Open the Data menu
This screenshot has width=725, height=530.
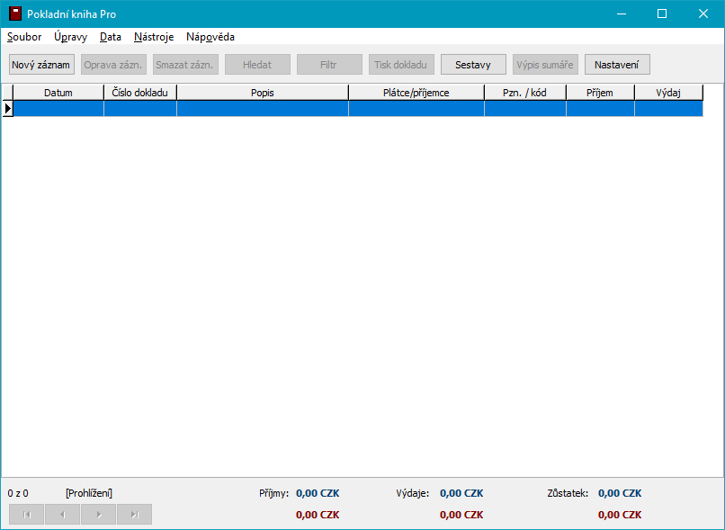tap(111, 37)
